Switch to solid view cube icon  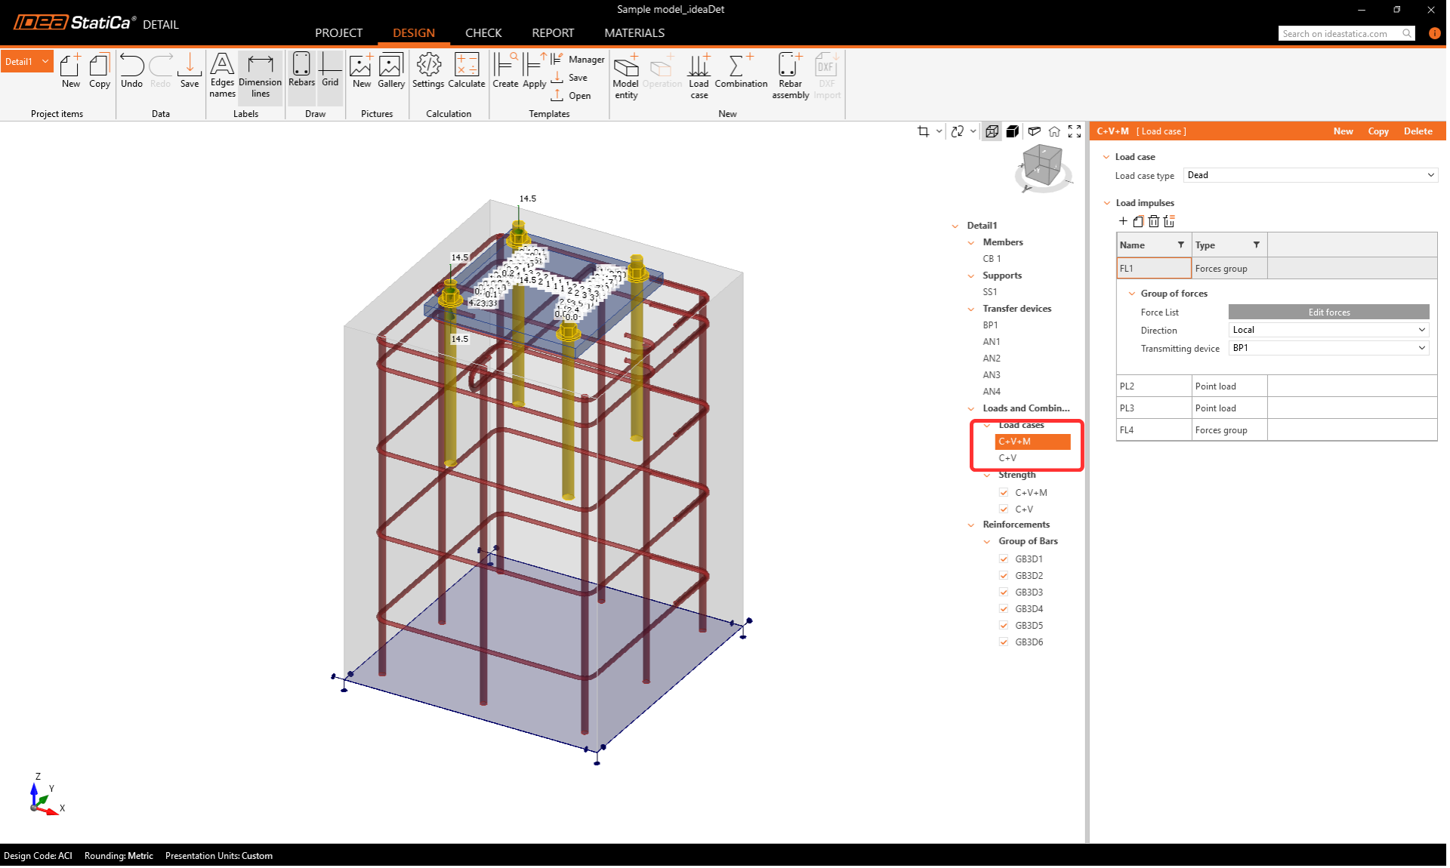[1013, 131]
